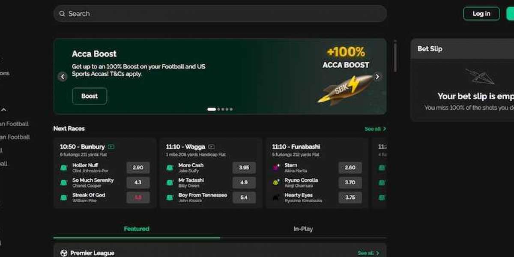The width and height of the screenshot is (514, 257).
Task: Expand Premier League See all chevron
Action: pos(377,253)
